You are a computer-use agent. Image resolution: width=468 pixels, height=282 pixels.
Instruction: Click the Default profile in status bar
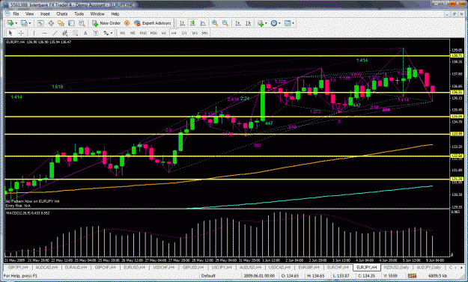click(208, 276)
